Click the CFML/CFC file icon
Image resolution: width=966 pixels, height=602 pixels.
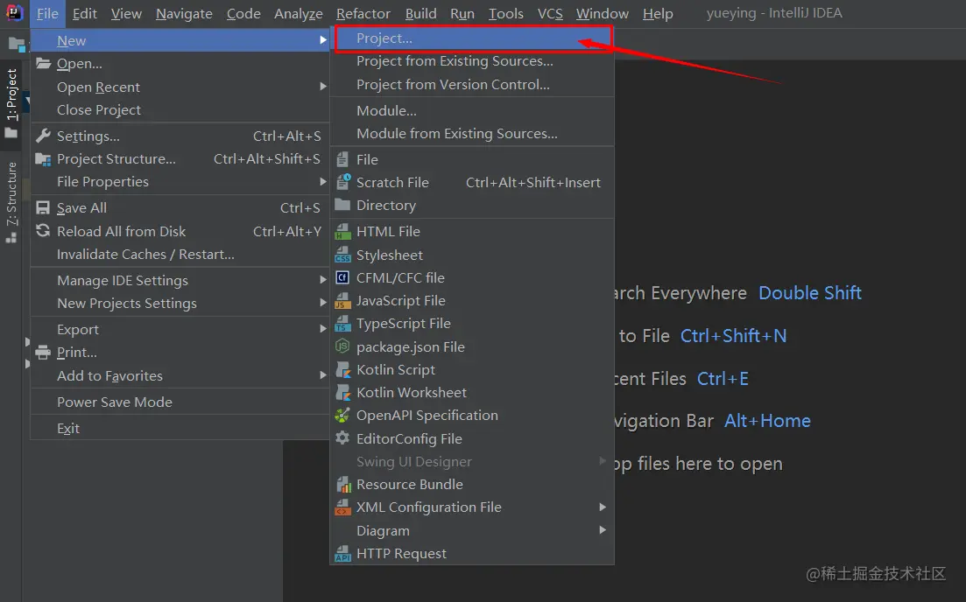click(x=342, y=277)
